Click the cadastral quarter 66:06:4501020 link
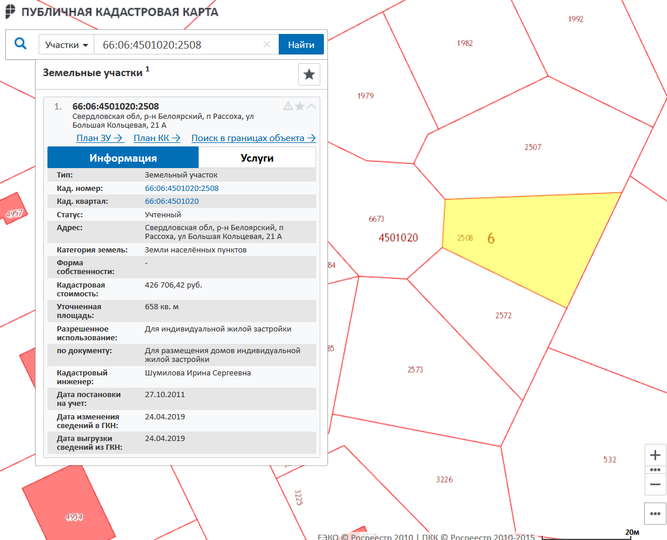Screen dimensions: 667x540 point(172,201)
